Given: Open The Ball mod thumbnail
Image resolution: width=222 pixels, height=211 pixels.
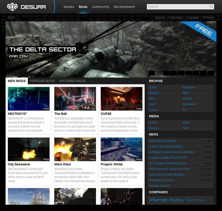Looking at the screenshot, I should [75, 99].
